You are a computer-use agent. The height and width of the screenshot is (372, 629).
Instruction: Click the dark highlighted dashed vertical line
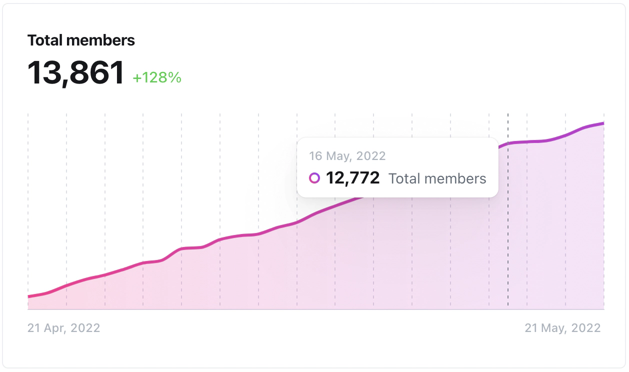coord(508,225)
